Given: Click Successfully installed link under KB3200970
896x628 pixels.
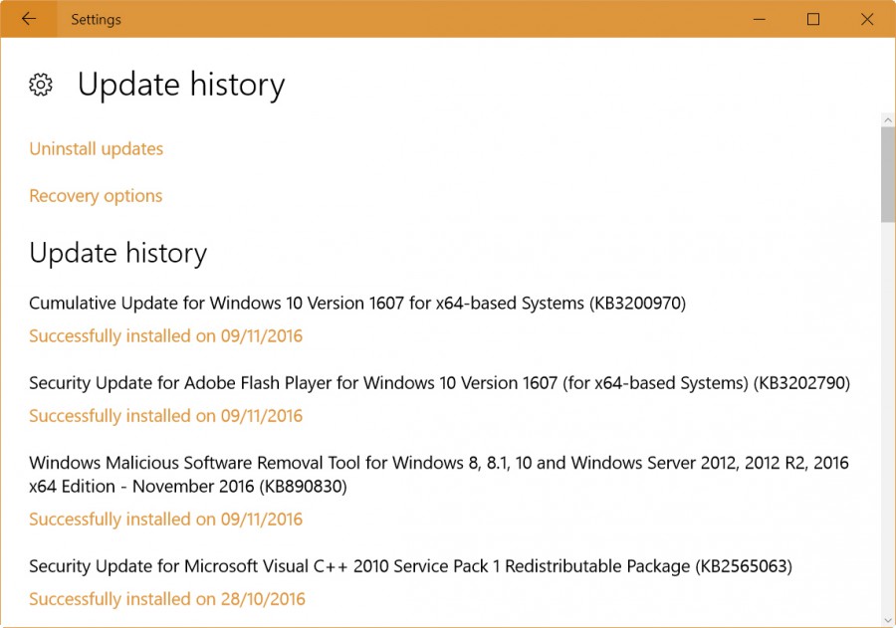Looking at the screenshot, I should [x=165, y=335].
